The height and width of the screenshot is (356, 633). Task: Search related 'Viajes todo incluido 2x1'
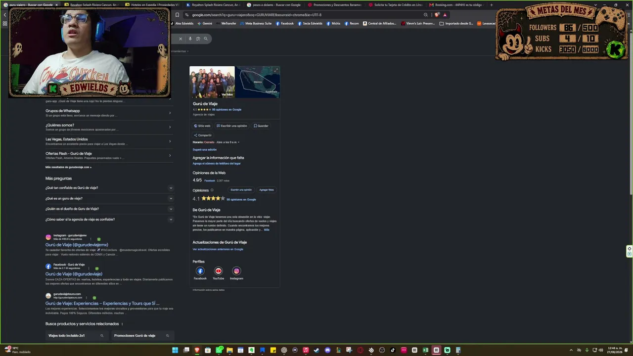click(76, 336)
